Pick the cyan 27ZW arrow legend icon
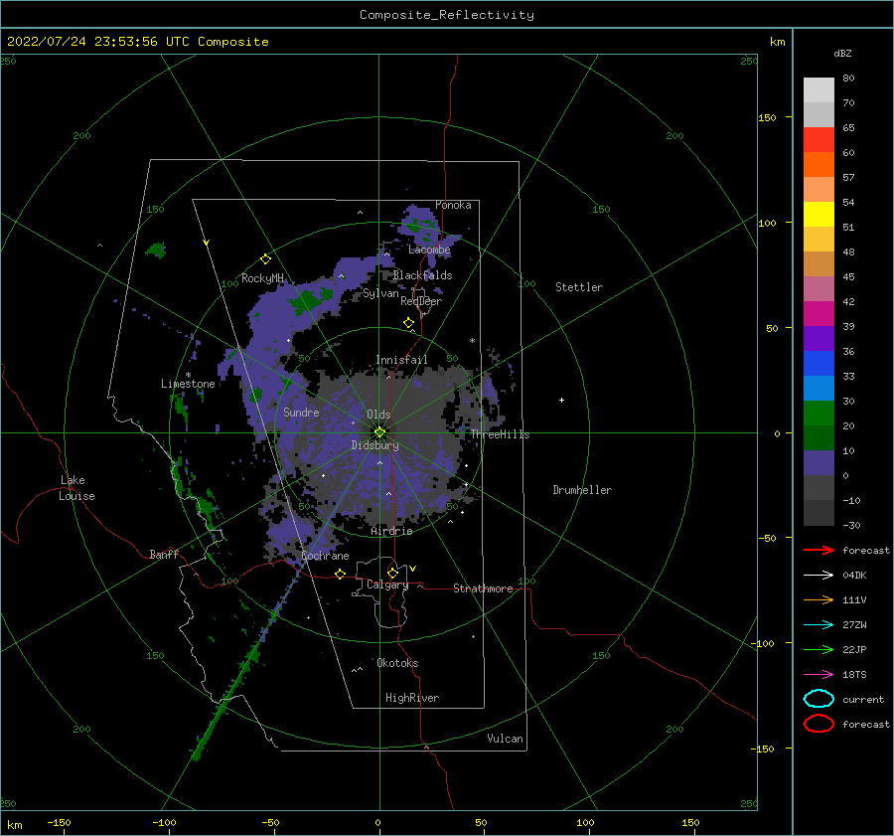This screenshot has height=836, width=894. [x=819, y=625]
